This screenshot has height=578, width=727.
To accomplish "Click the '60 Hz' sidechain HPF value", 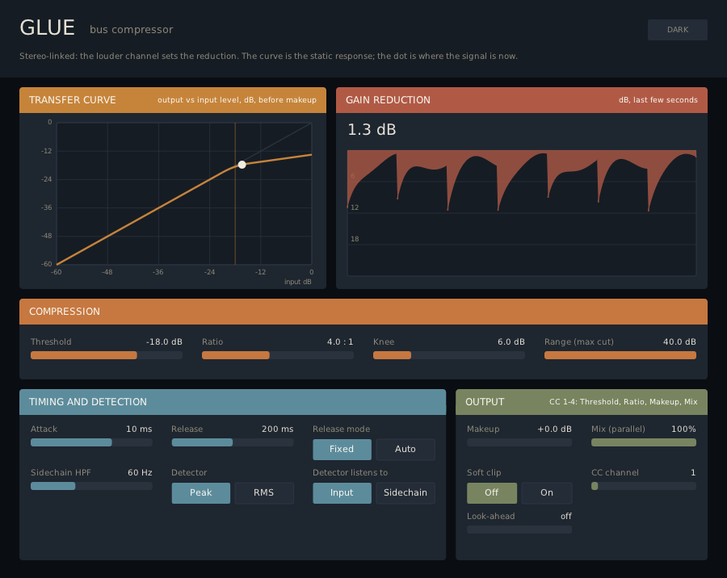I will click(x=140, y=472).
